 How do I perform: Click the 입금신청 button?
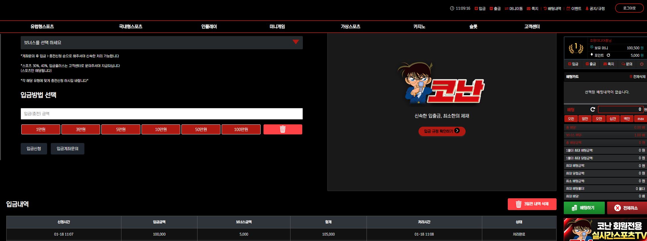coord(34,149)
